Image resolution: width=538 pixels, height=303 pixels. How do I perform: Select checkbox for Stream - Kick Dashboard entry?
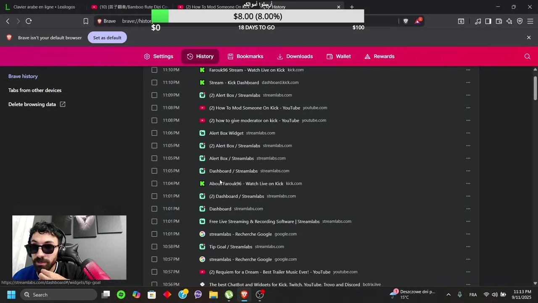154,82
